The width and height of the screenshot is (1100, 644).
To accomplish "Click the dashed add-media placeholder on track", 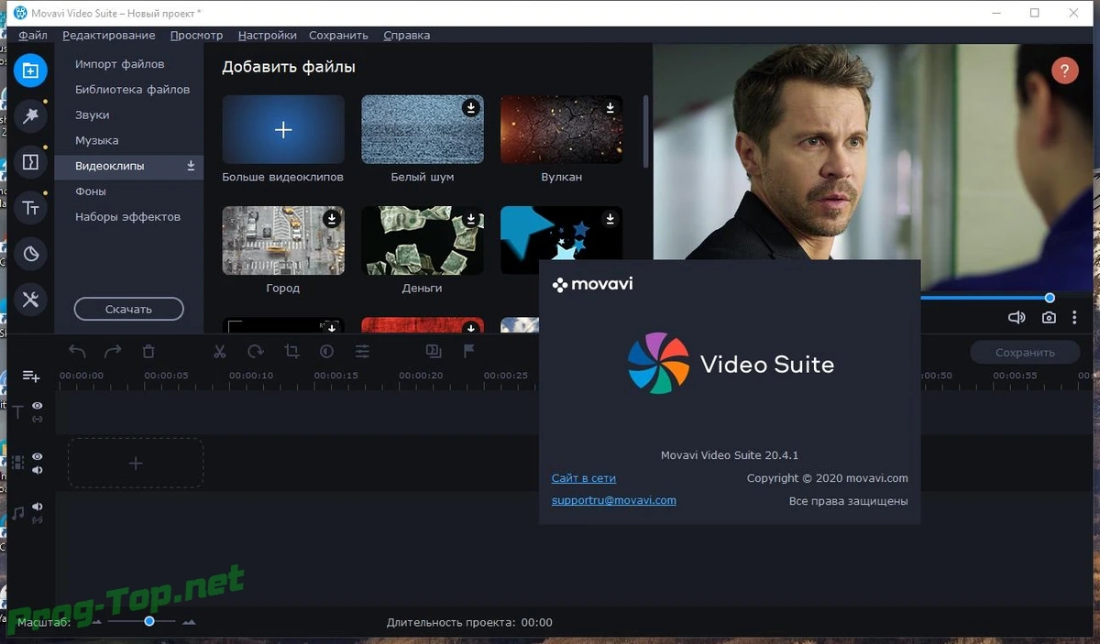I will tap(136, 463).
